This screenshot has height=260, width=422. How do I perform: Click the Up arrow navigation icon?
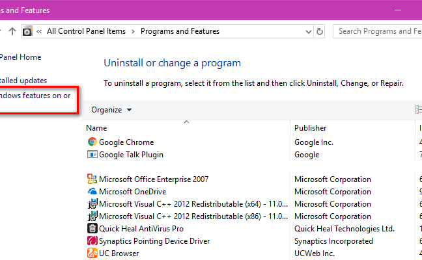coord(12,31)
